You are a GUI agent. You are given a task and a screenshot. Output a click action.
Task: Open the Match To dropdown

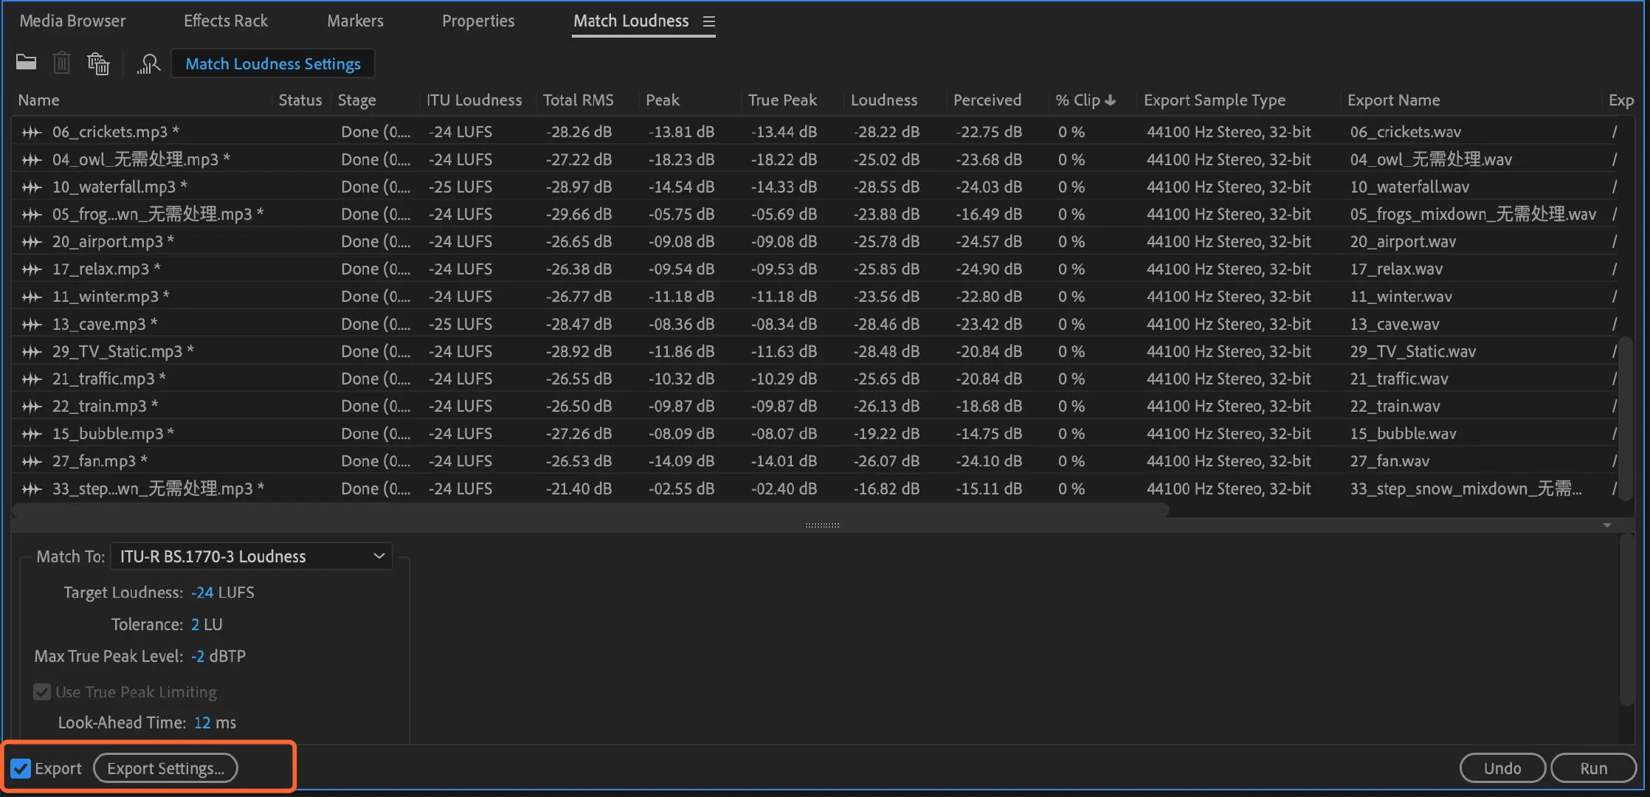(x=252, y=556)
